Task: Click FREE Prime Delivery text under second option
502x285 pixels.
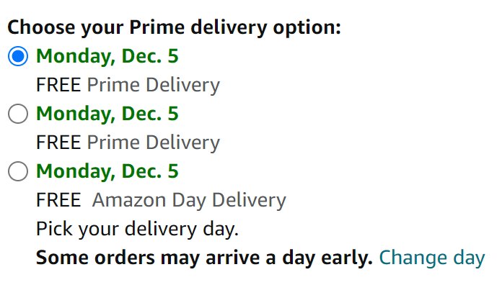Action: 128,142
